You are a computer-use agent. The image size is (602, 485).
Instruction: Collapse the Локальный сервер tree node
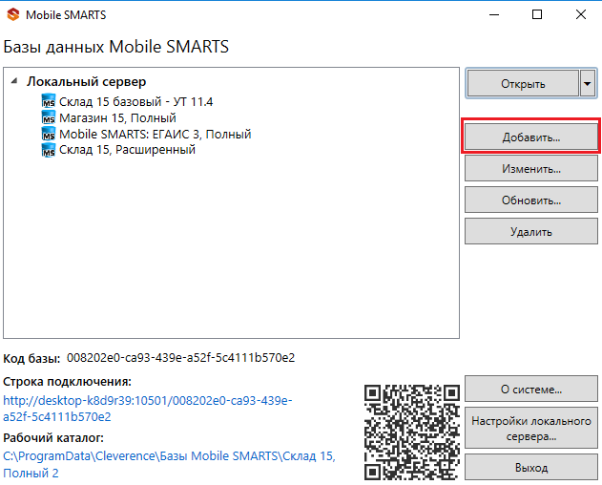(x=16, y=83)
